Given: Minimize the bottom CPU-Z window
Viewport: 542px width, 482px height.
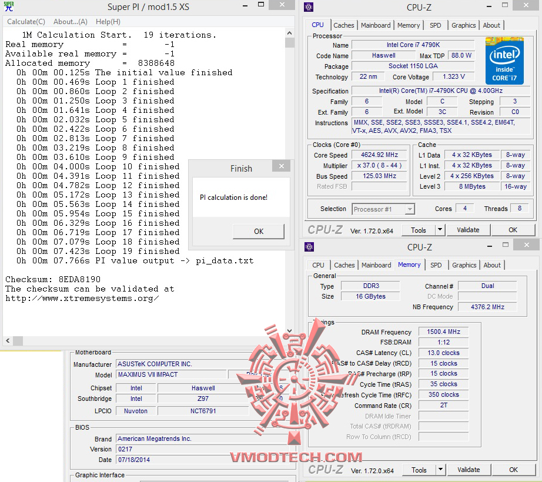Looking at the screenshot, I should coord(490,246).
